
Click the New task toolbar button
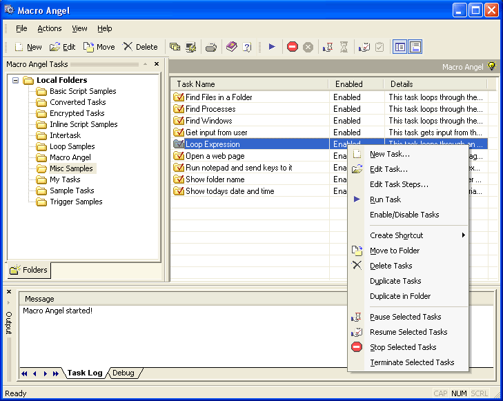pos(28,47)
